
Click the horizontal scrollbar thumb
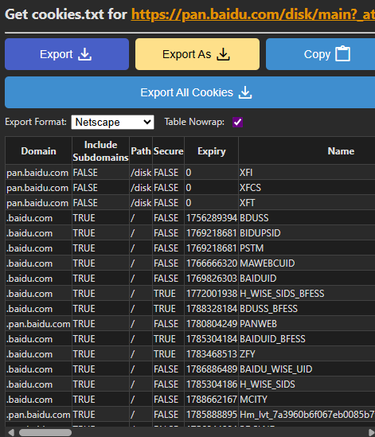(45, 432)
